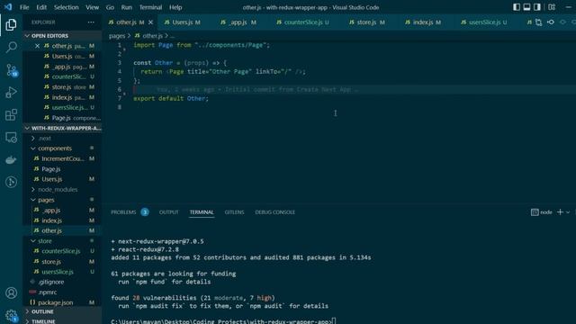Open the Search view

(x=11, y=47)
